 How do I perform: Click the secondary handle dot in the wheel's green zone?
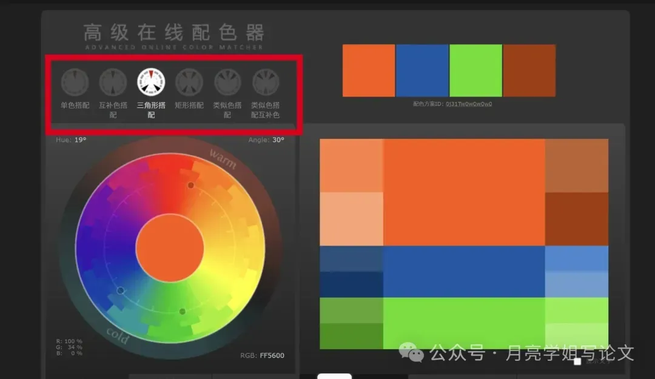click(x=182, y=311)
